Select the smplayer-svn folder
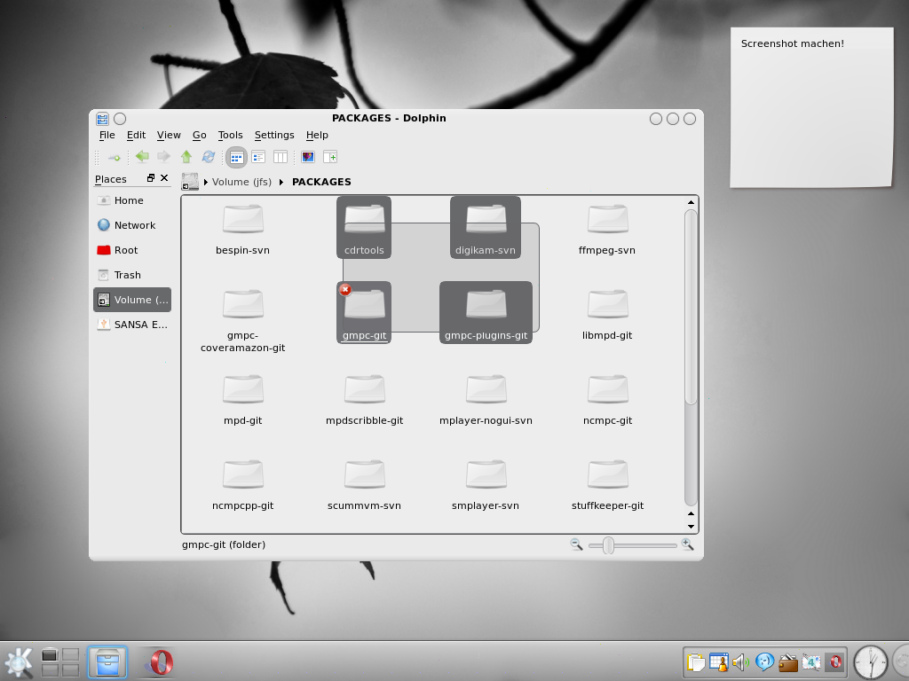This screenshot has height=681, width=909. click(486, 485)
